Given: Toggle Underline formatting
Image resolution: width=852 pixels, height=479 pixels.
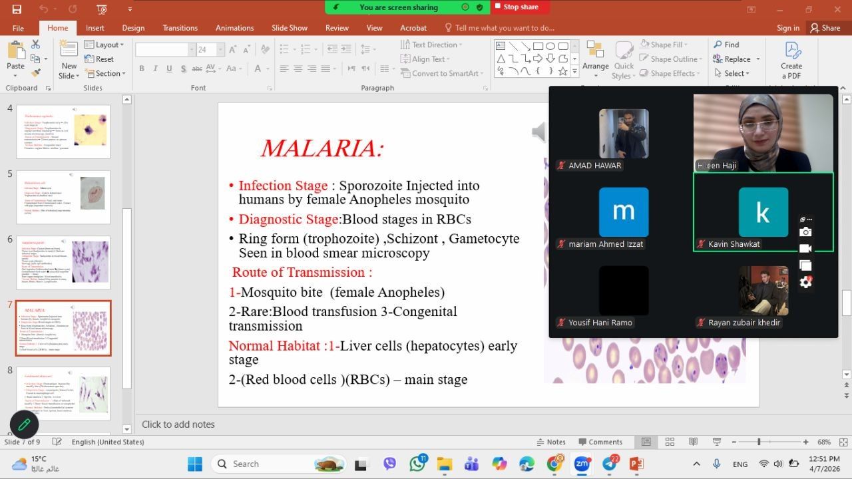Looking at the screenshot, I should (170, 69).
